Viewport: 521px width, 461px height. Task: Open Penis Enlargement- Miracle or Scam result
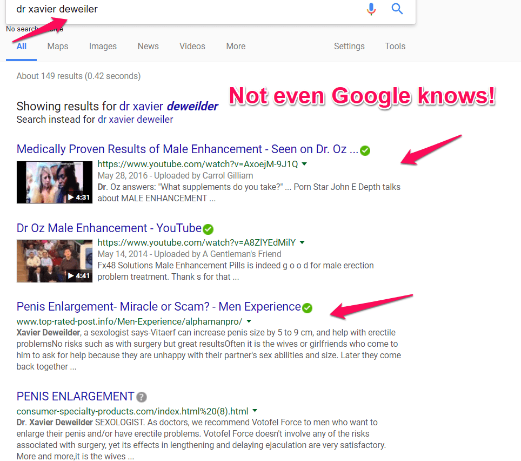pyautogui.click(x=158, y=307)
